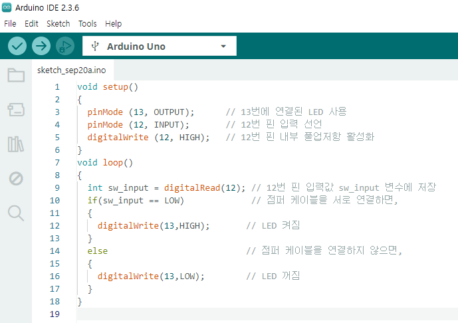
Task: Click closing brace on line 18
Action: coord(80,302)
